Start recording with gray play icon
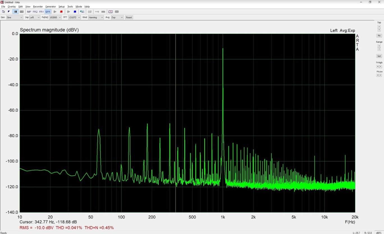 click(55, 12)
